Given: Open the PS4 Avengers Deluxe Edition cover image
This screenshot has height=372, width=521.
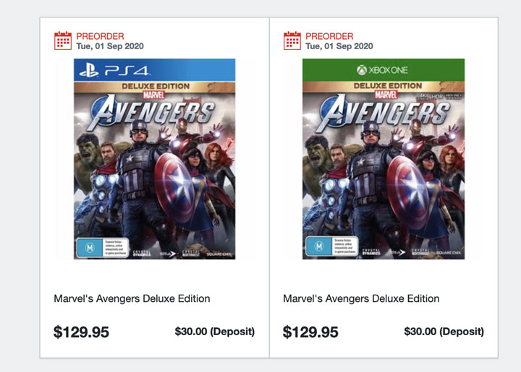Looking at the screenshot, I should point(154,173).
